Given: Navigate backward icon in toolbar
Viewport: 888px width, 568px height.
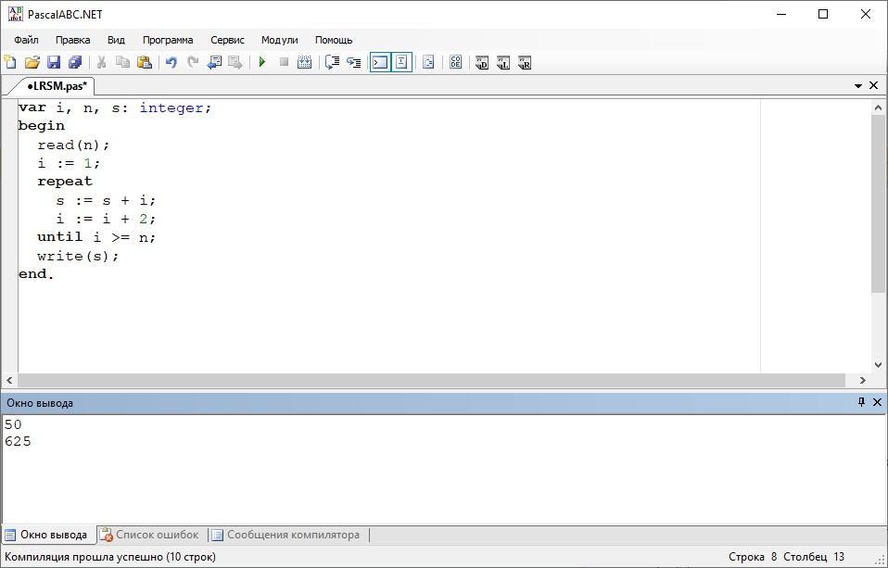Looking at the screenshot, I should click(x=214, y=62).
